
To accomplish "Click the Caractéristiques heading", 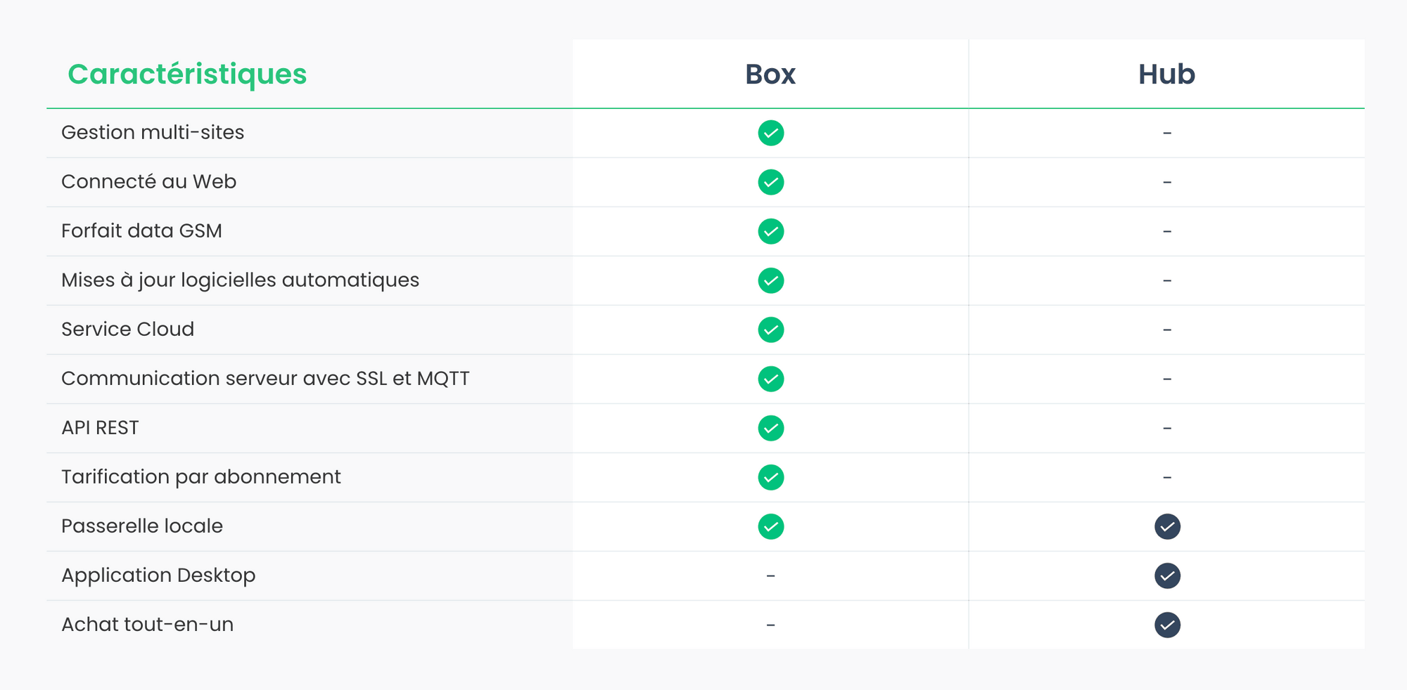I will point(187,74).
